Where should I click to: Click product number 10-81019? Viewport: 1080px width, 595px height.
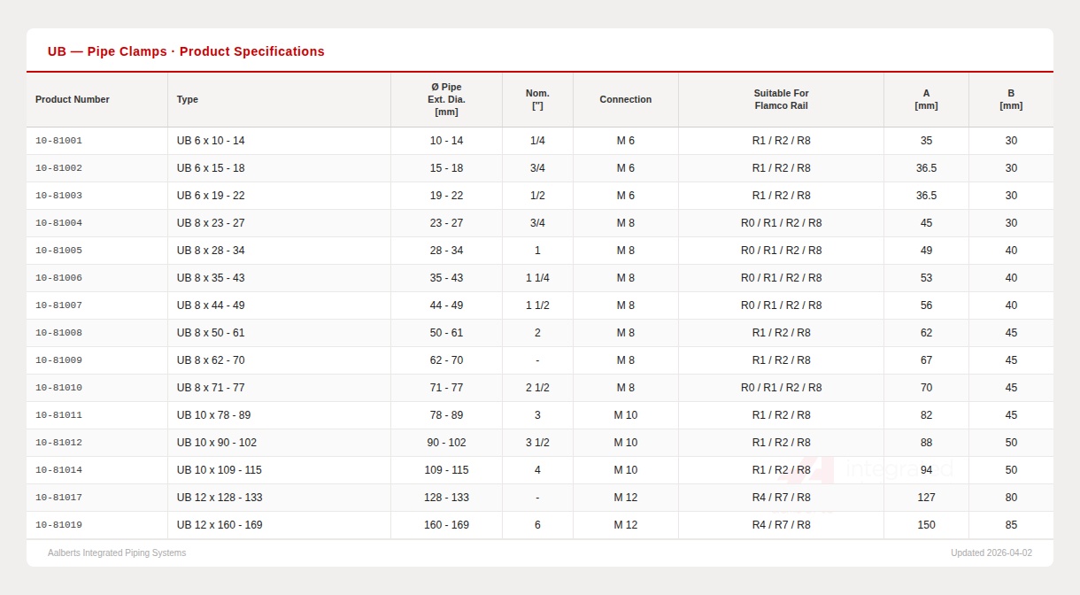pyautogui.click(x=58, y=525)
